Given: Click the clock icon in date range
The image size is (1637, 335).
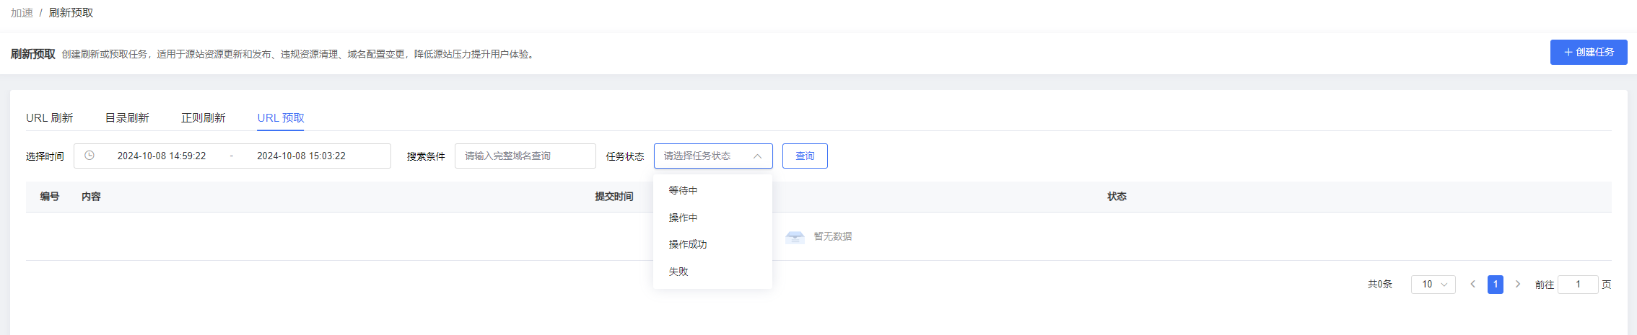Looking at the screenshot, I should [90, 156].
